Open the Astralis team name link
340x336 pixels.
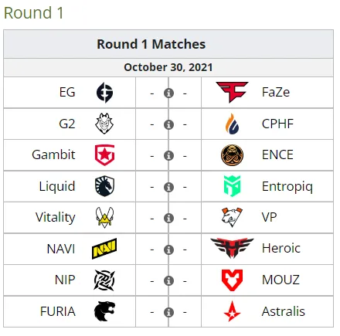[x=283, y=311]
